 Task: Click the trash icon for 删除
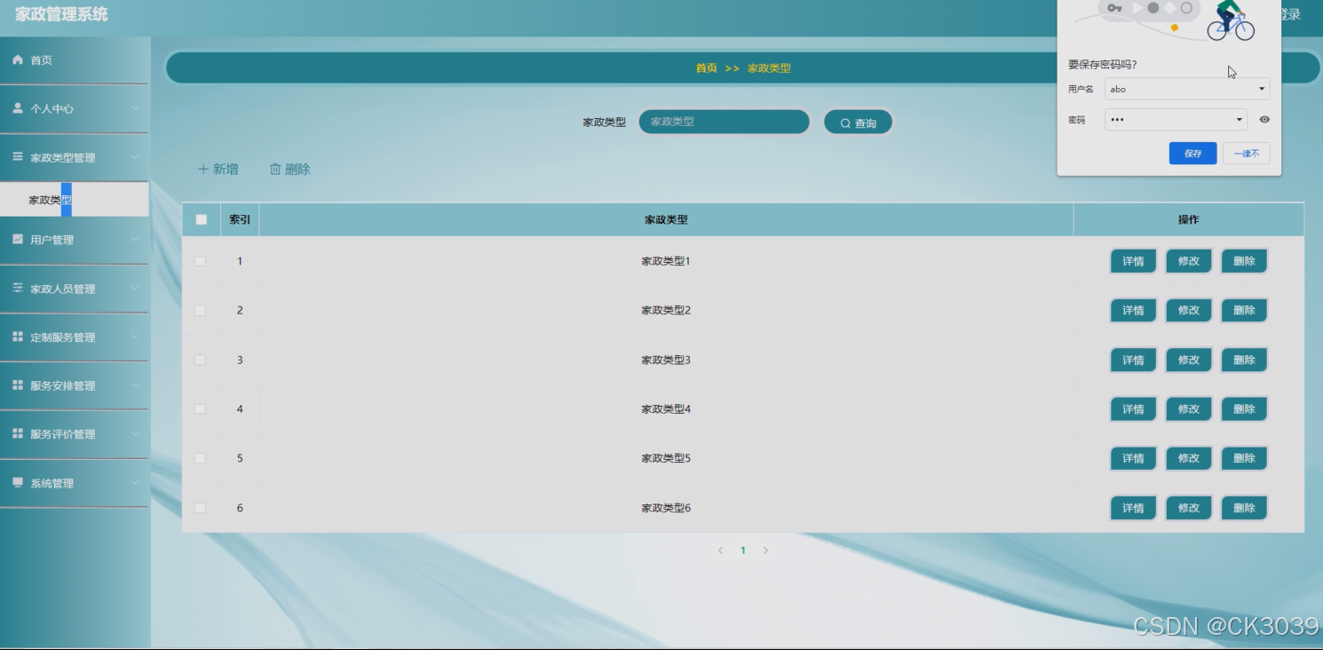(275, 169)
